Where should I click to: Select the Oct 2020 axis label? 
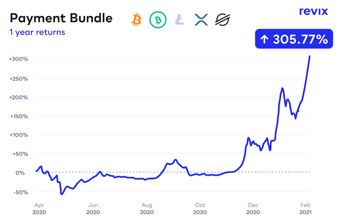pyautogui.click(x=200, y=209)
